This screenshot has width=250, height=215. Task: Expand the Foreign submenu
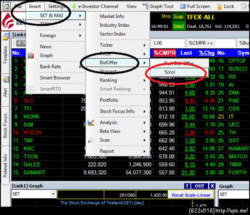point(80,35)
